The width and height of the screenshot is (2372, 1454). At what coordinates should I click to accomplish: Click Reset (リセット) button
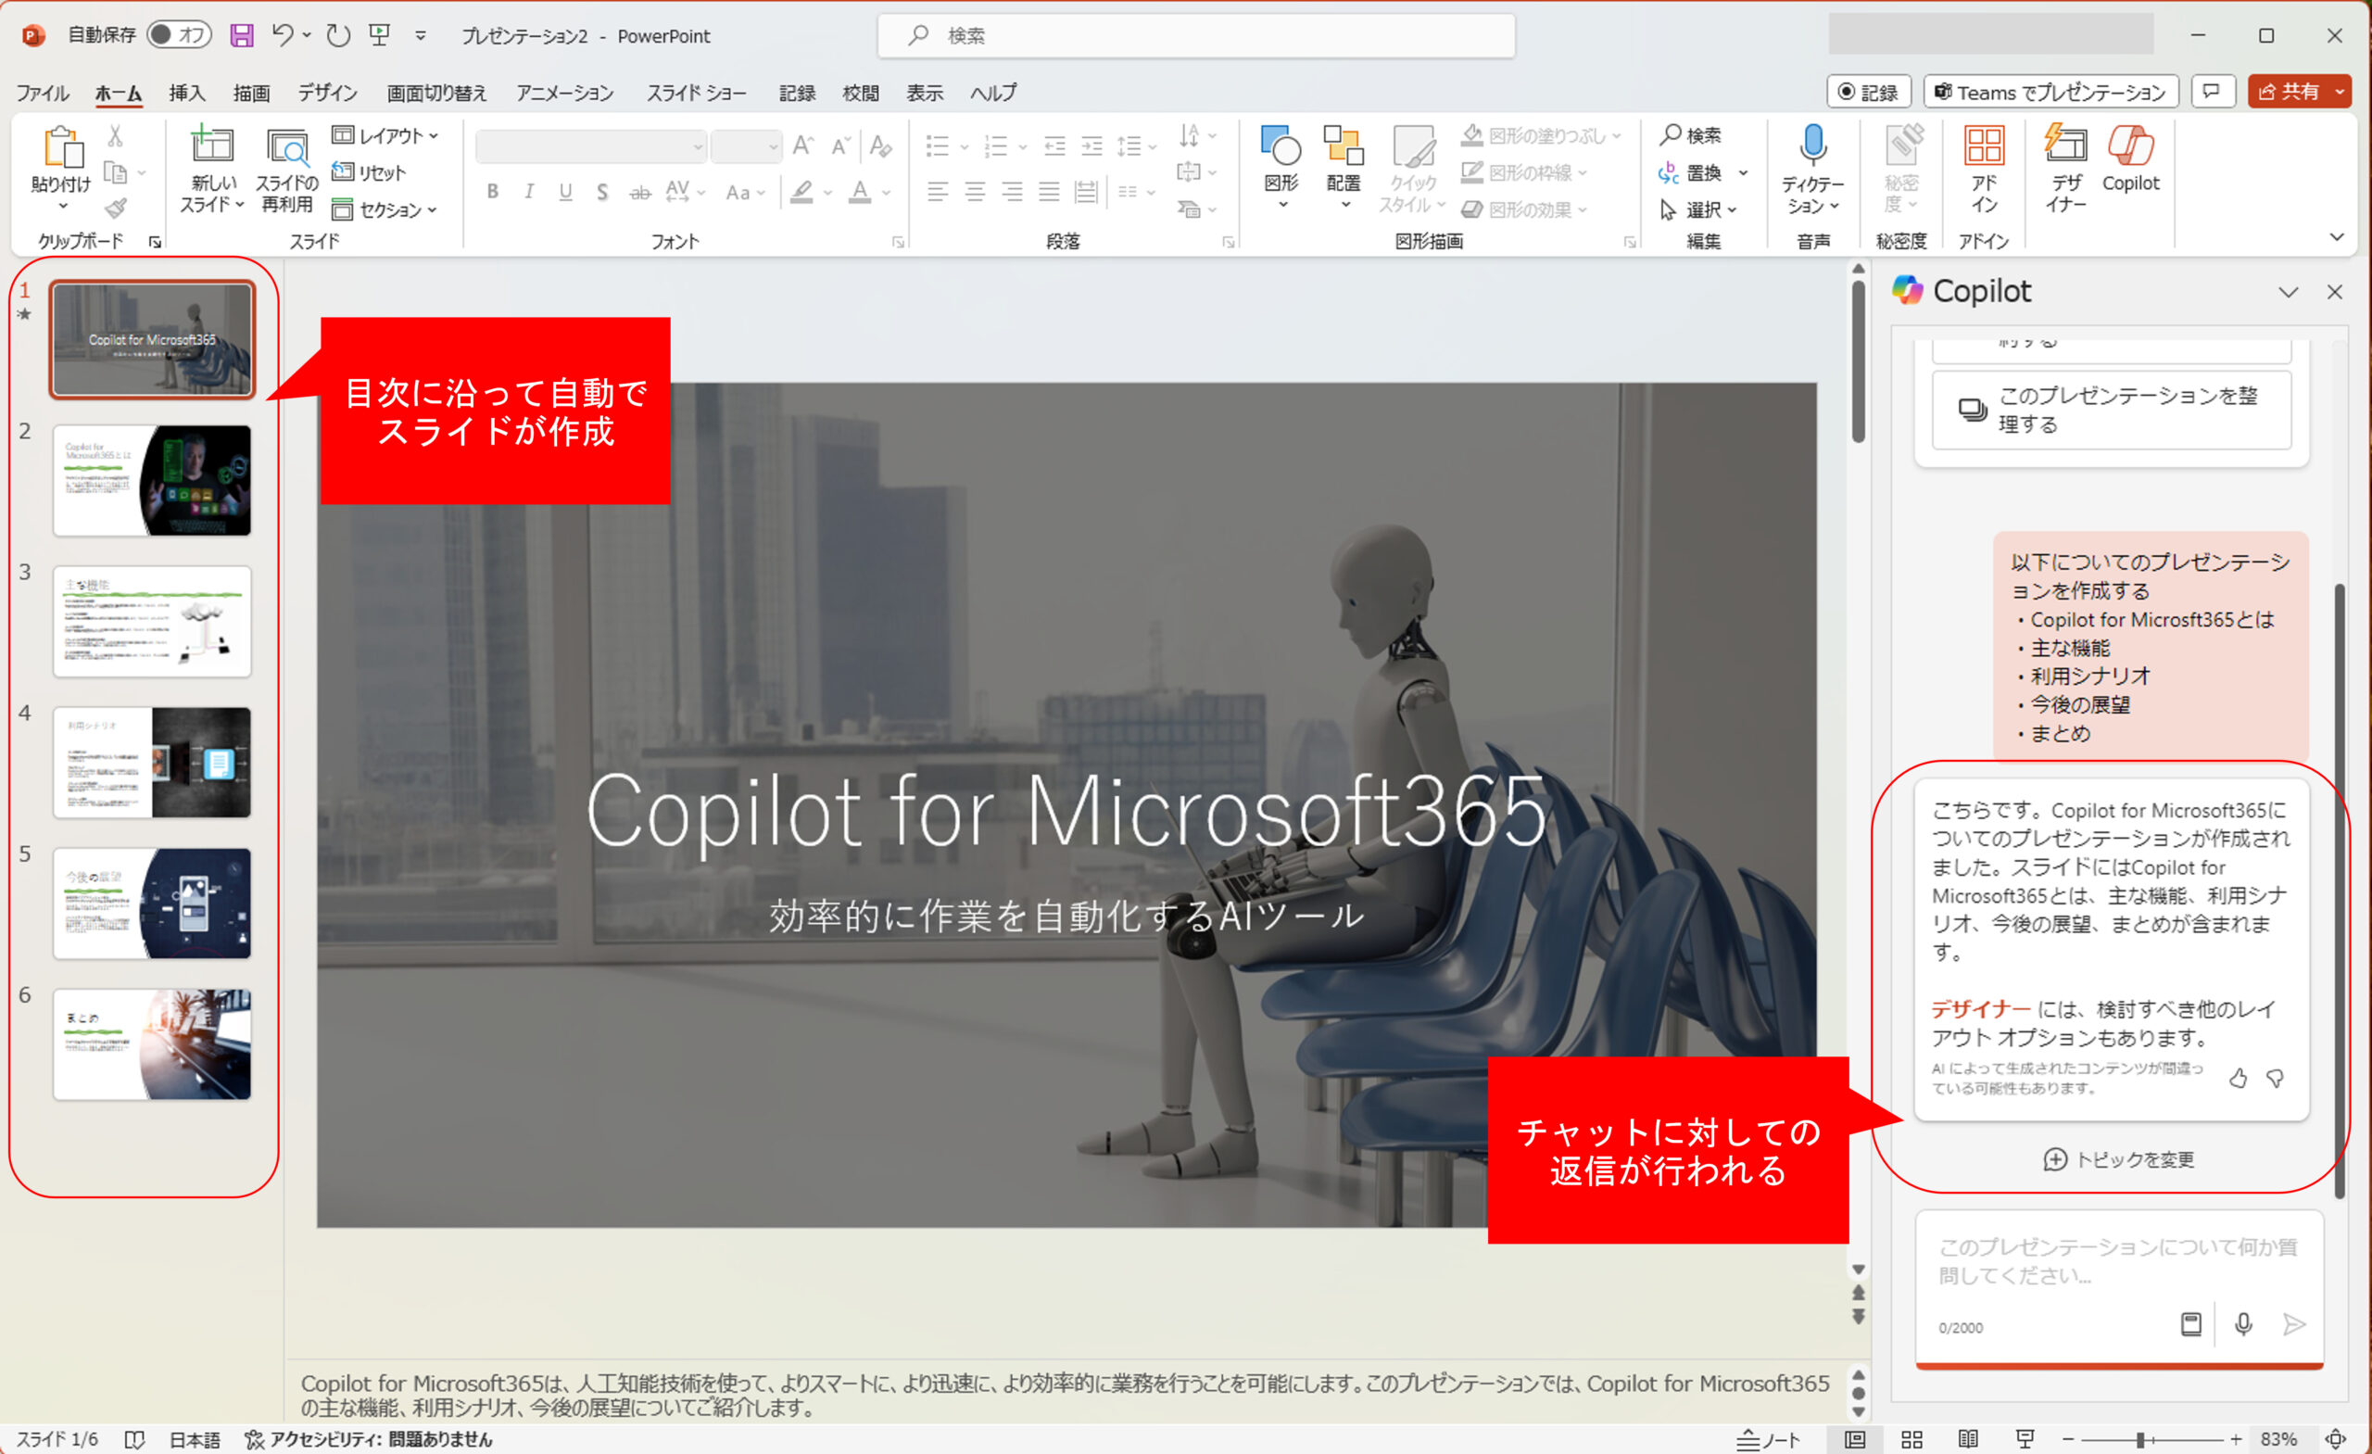point(369,172)
